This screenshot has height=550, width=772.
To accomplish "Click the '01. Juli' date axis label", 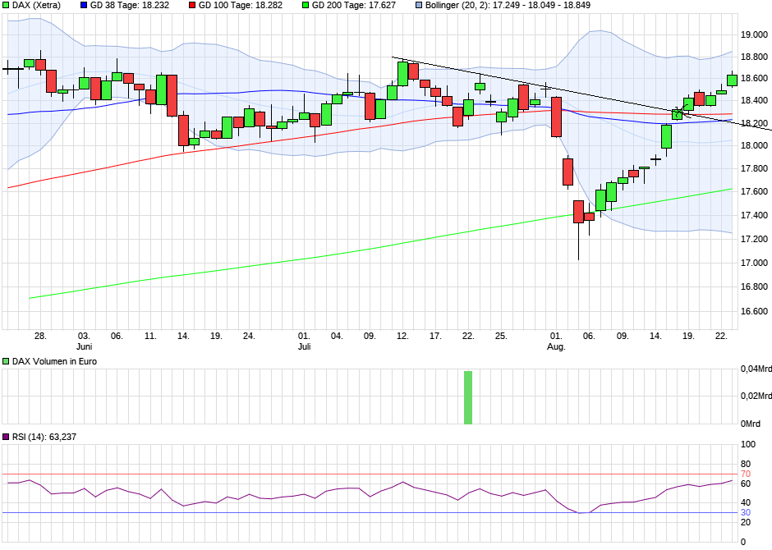I will (304, 341).
